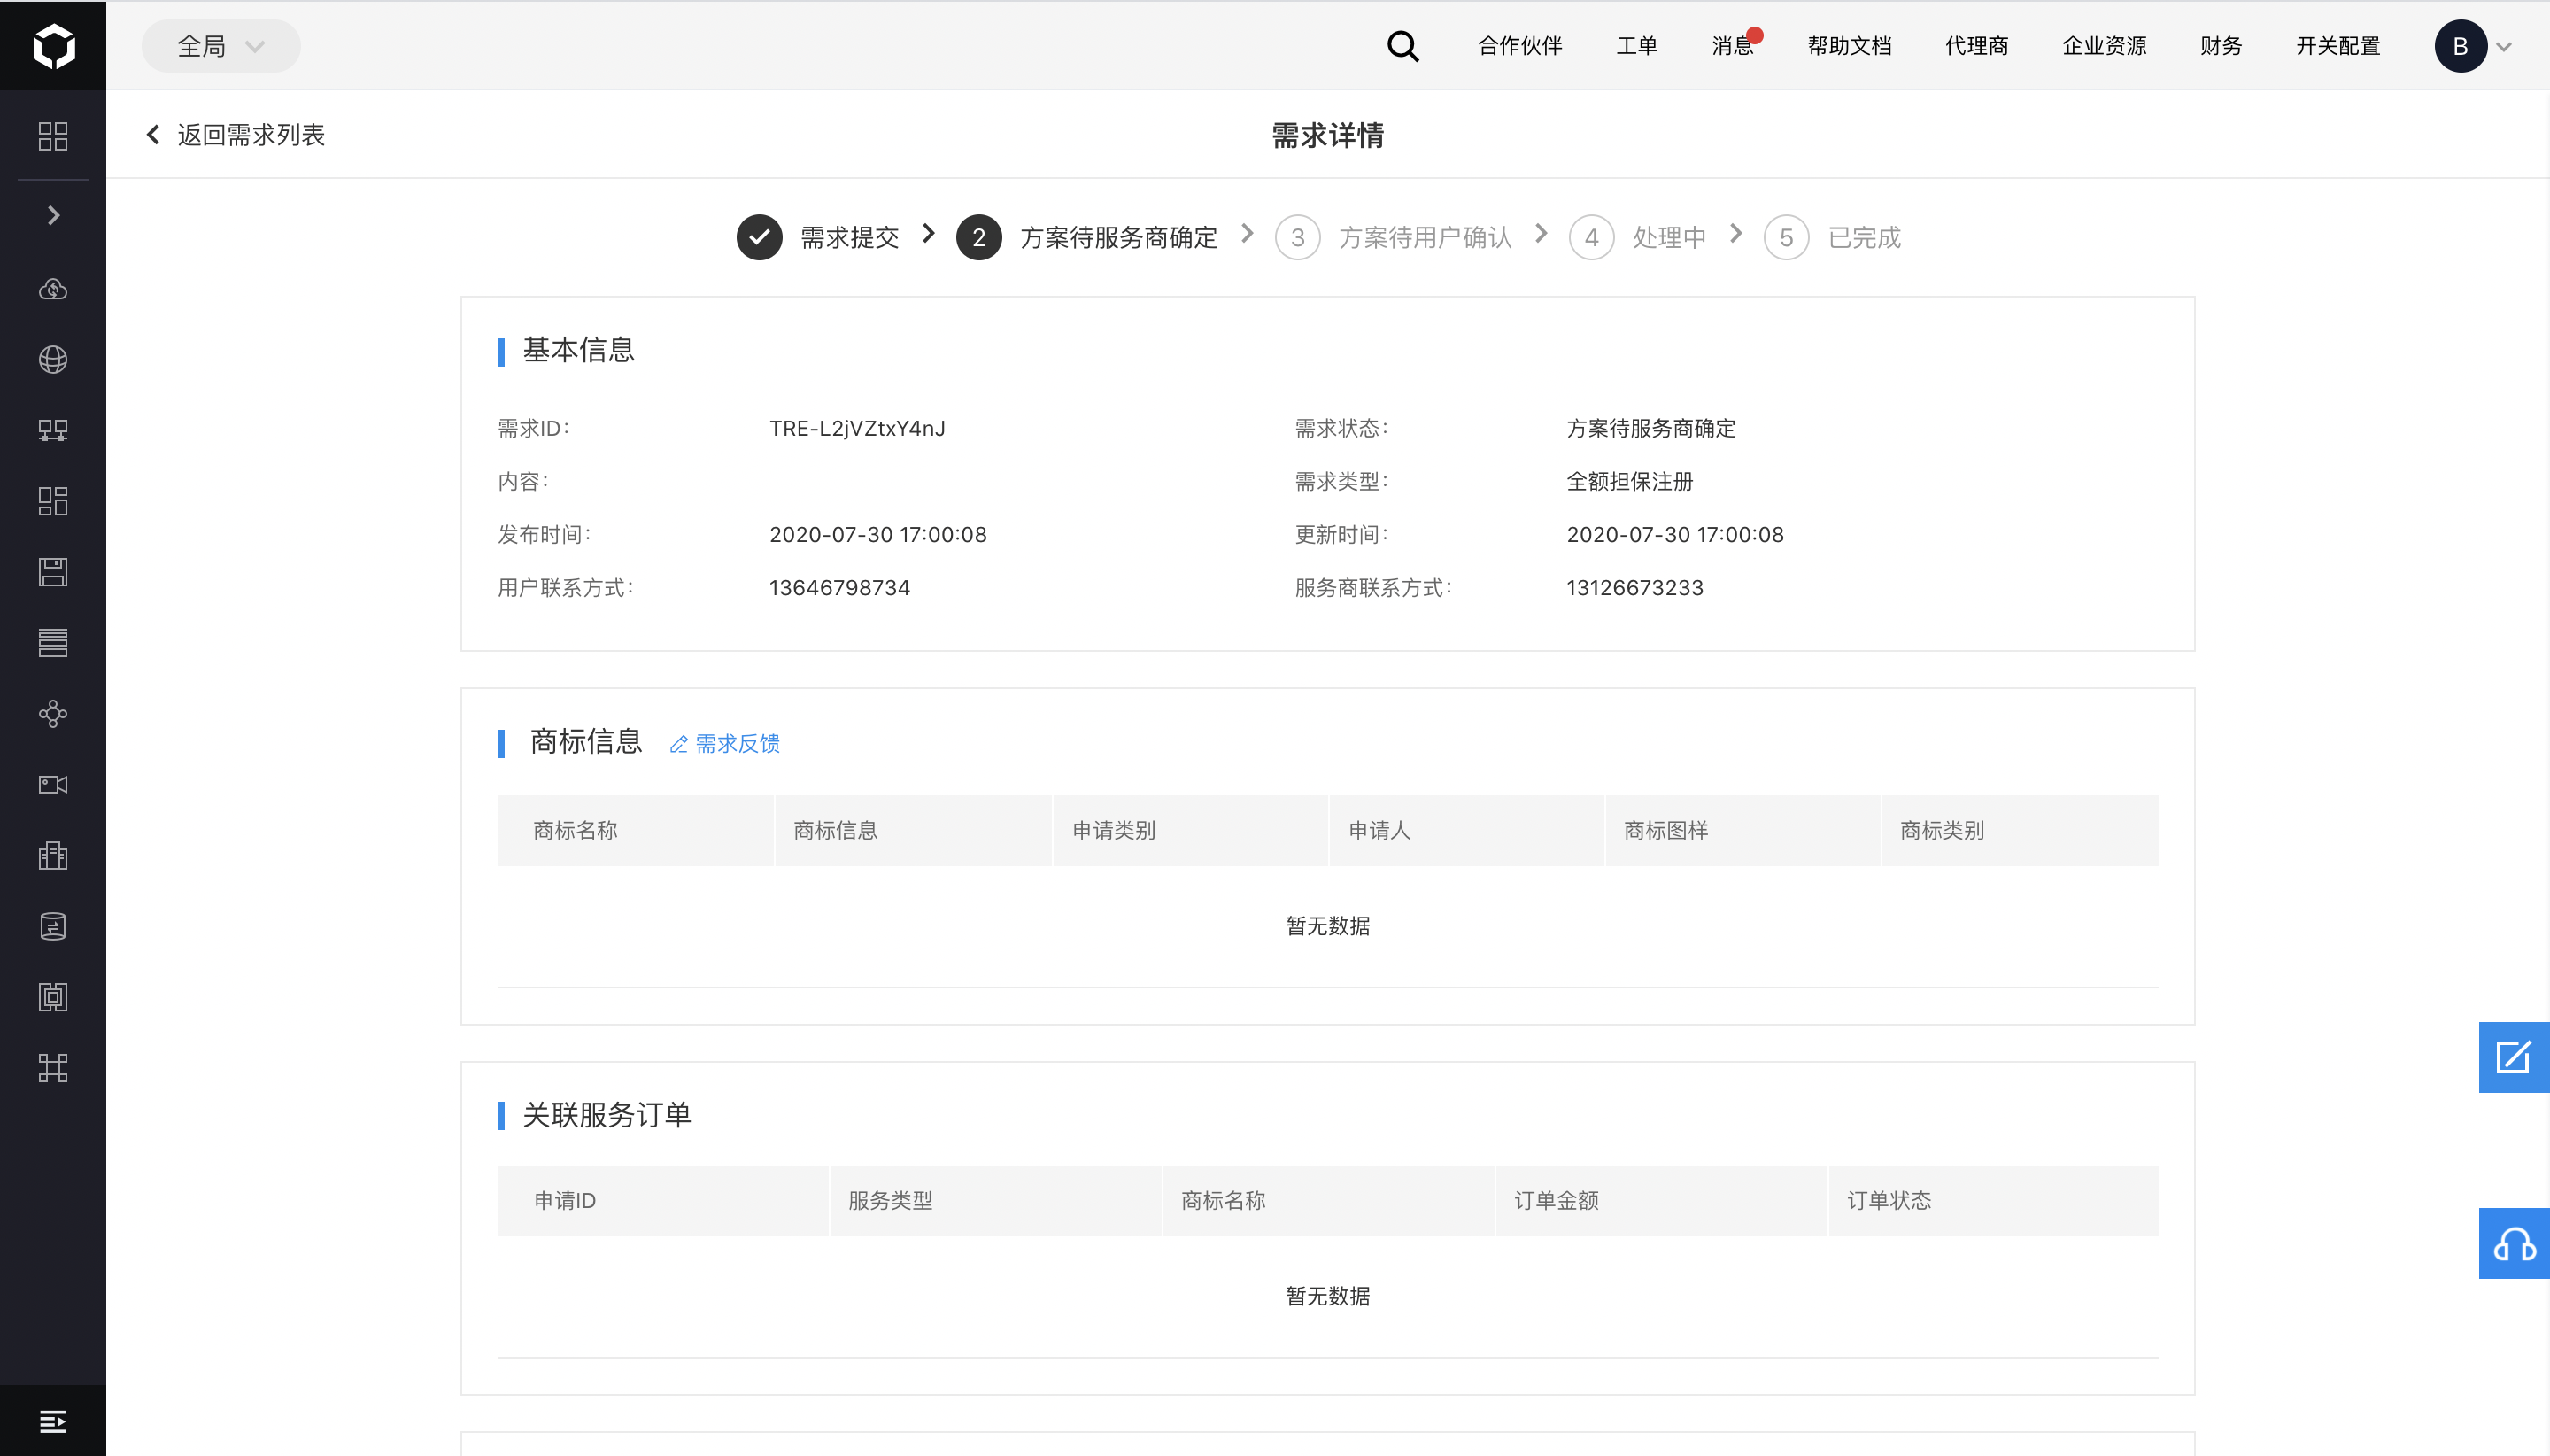Click the 订单状态 column header

pyautogui.click(x=1993, y=1200)
